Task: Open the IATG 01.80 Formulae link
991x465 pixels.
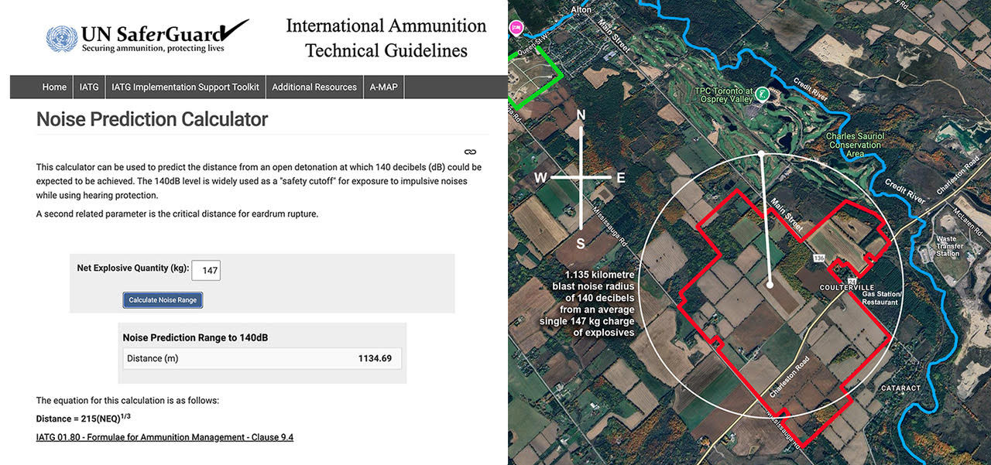Action: tap(164, 437)
